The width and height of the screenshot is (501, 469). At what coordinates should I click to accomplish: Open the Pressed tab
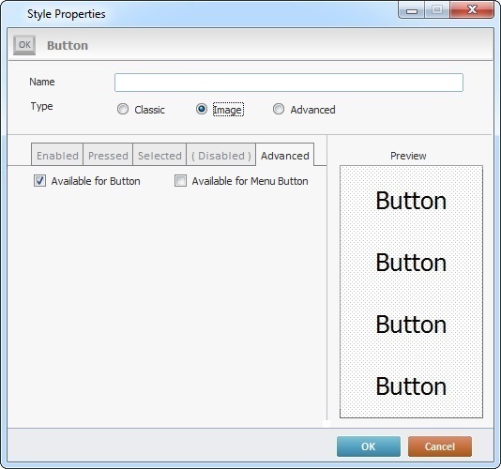108,155
